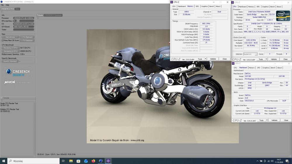Open the volume control in the tray
This screenshot has height=164, width=292.
pyautogui.click(x=272, y=161)
